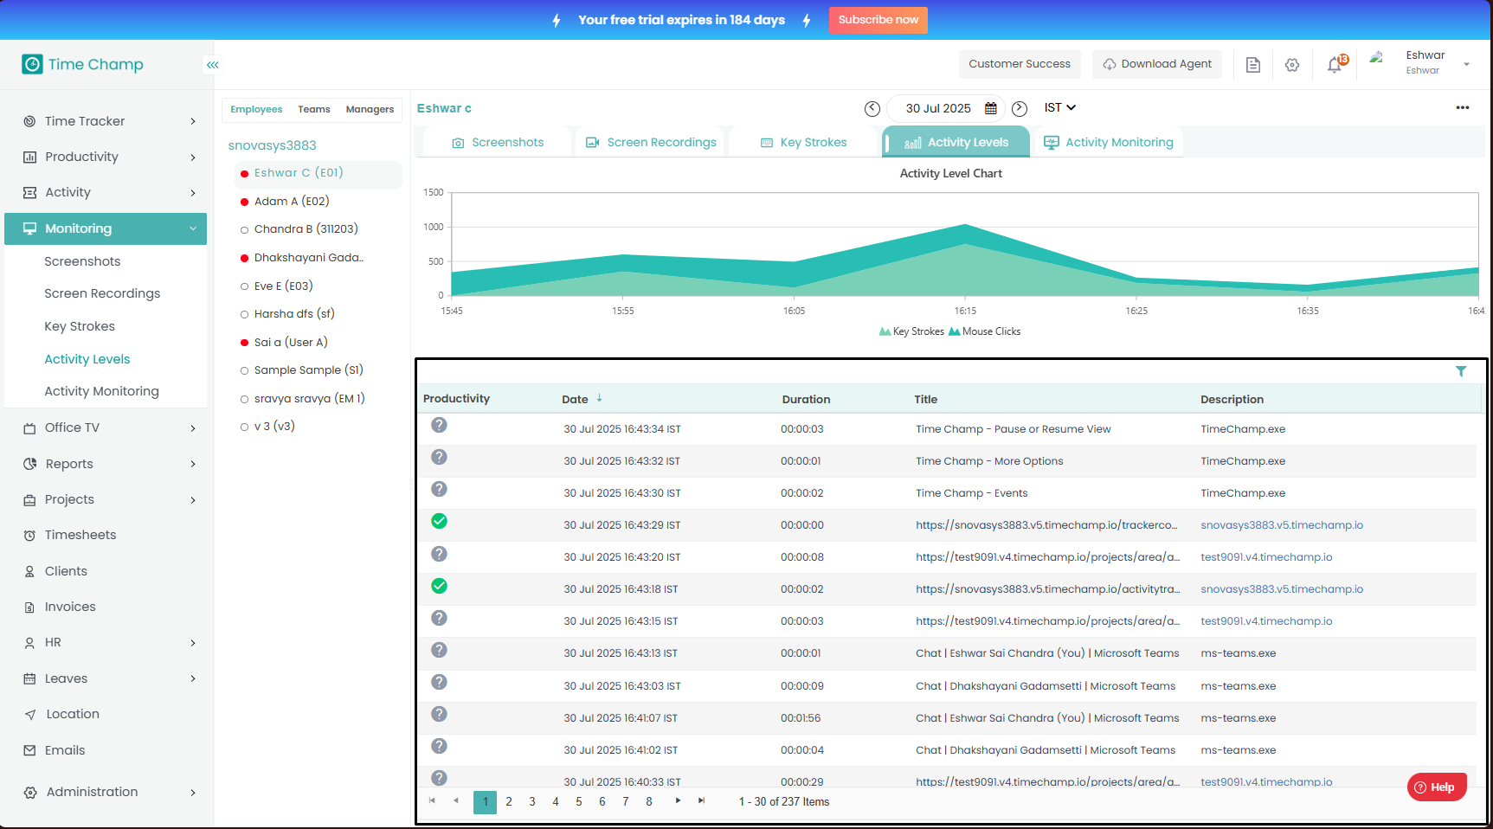Open the three-dots more options menu
This screenshot has width=1493, height=829.
[x=1462, y=108]
